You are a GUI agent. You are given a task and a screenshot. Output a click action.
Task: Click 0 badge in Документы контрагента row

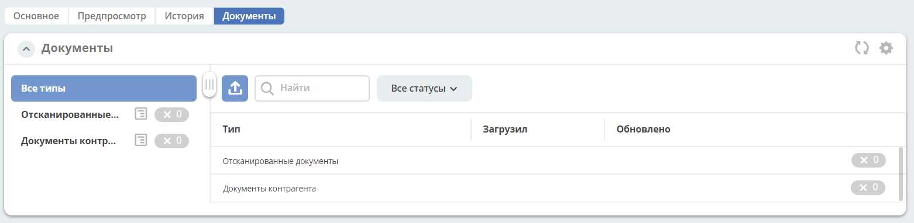pos(868,187)
